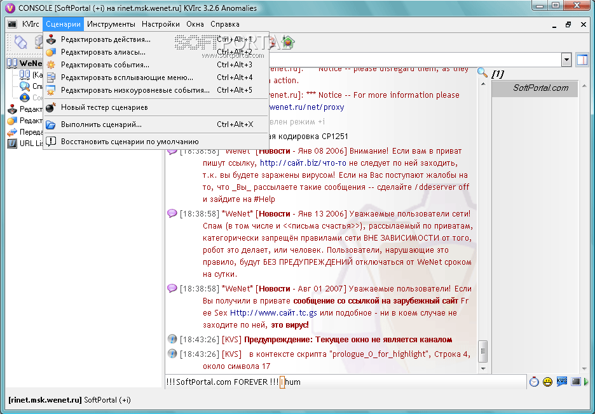The width and height of the screenshot is (595, 414).
Task: Select the channel list item under WeNet
Action: coord(31,75)
